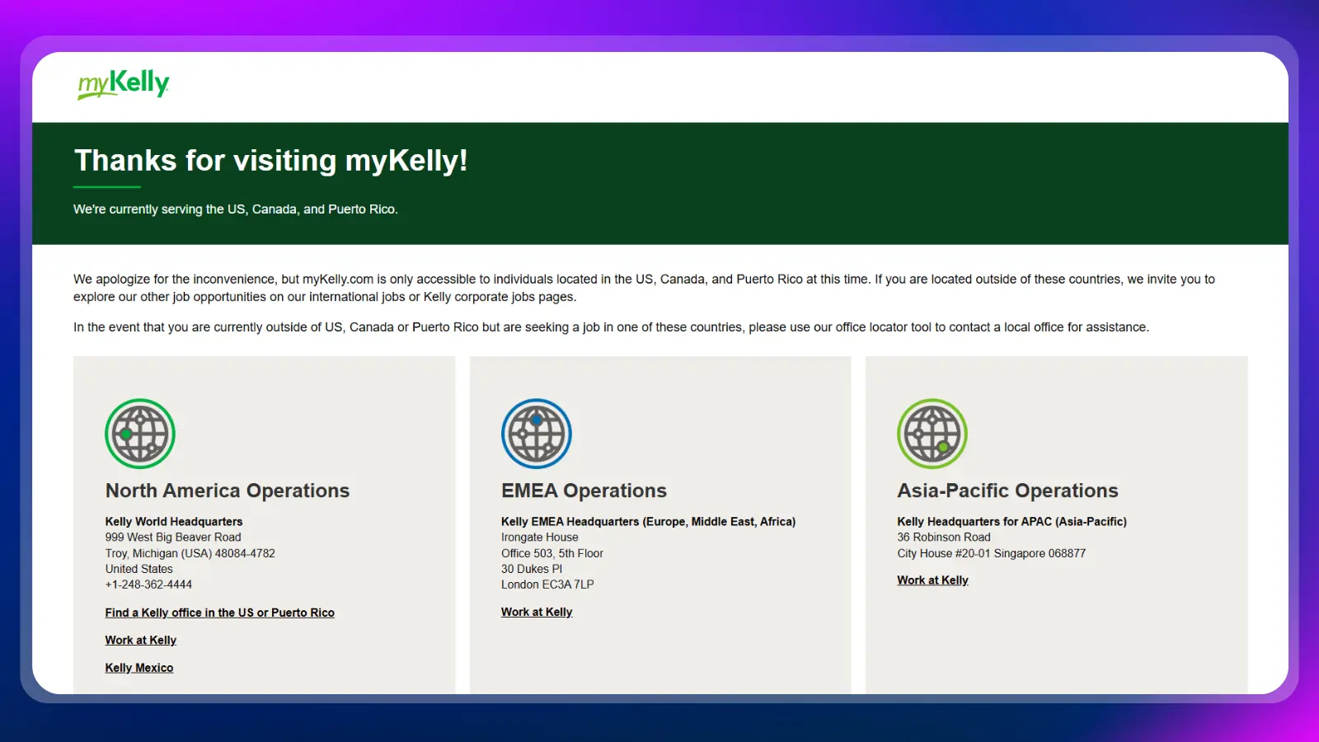Image resolution: width=1319 pixels, height=742 pixels.
Task: Open Work at Kelly link under Asia-Pacific
Action: 932,580
